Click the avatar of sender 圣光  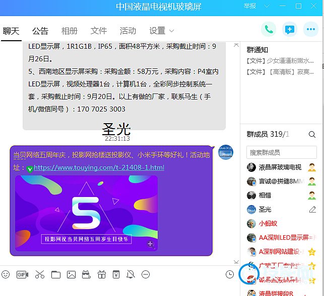pyautogui.click(x=226, y=152)
